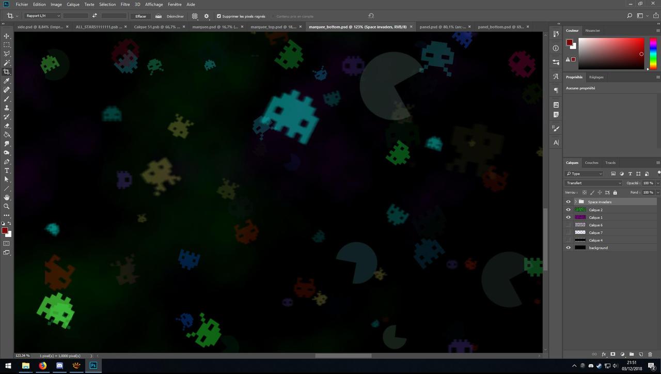This screenshot has height=374, width=661.
Task: Toggle Supprimer les pixels rognés checkbox
Action: tap(219, 16)
